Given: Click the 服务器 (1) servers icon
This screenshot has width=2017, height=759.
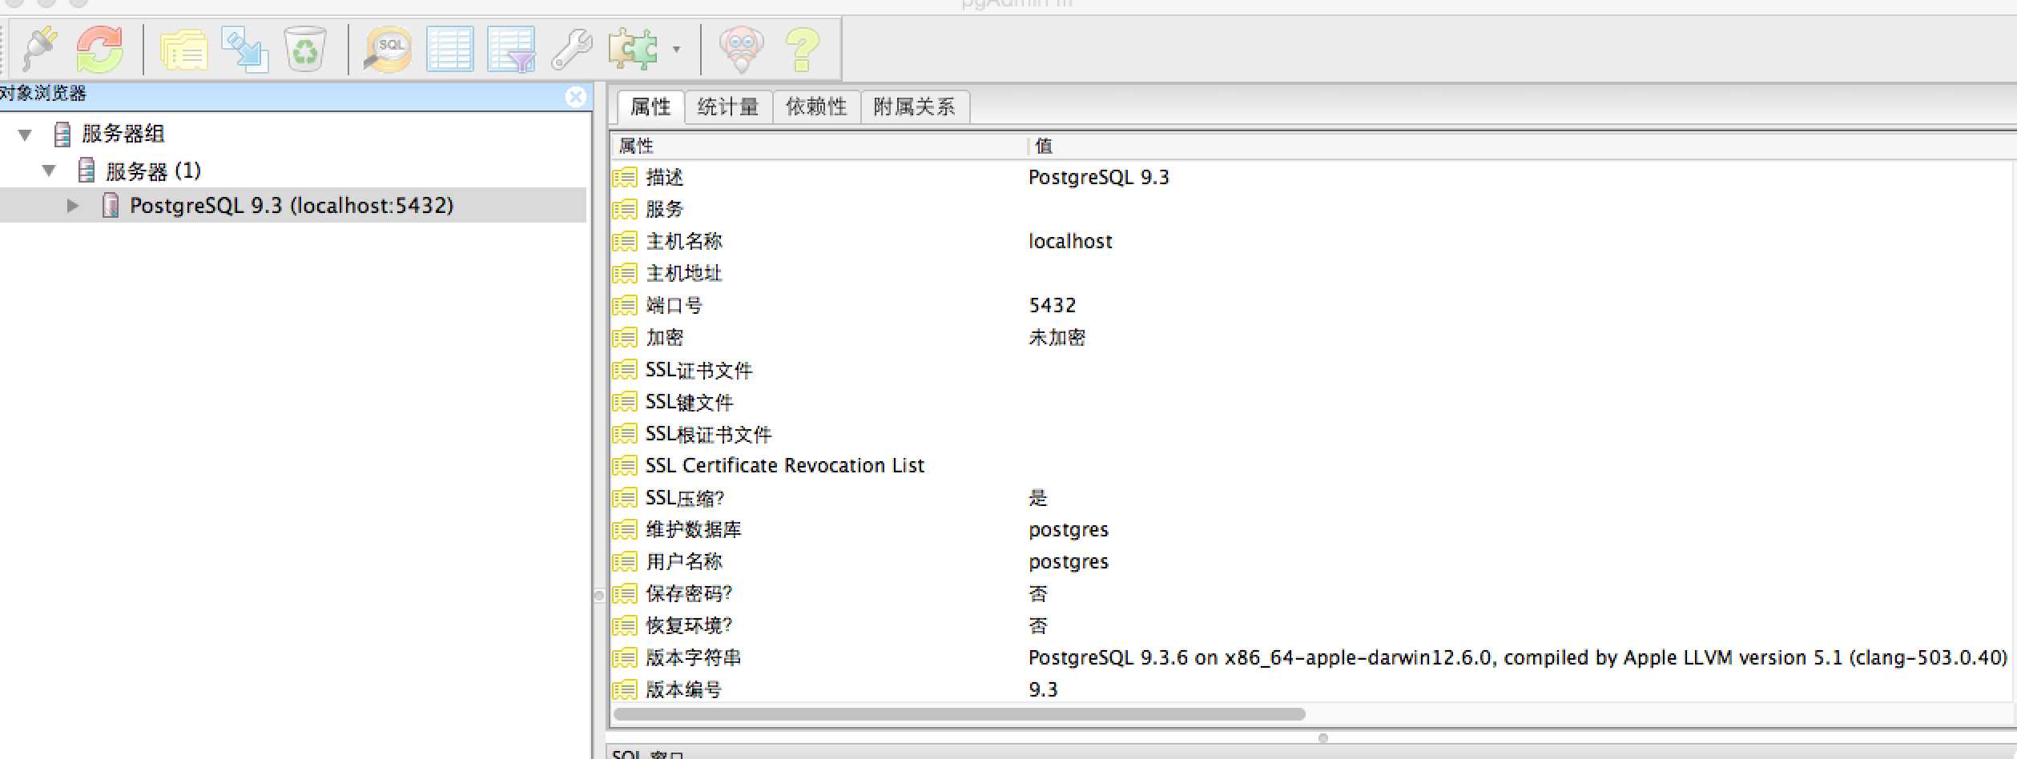Looking at the screenshot, I should pyautogui.click(x=87, y=170).
